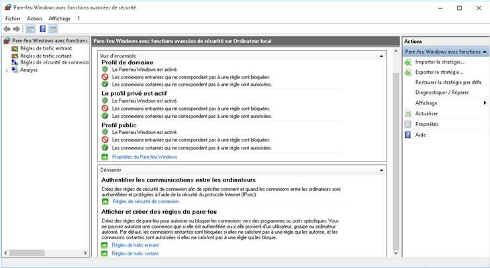Click red blocked icon under Le profil privé
Viewport: 490px width, 268px height.
coord(105,109)
